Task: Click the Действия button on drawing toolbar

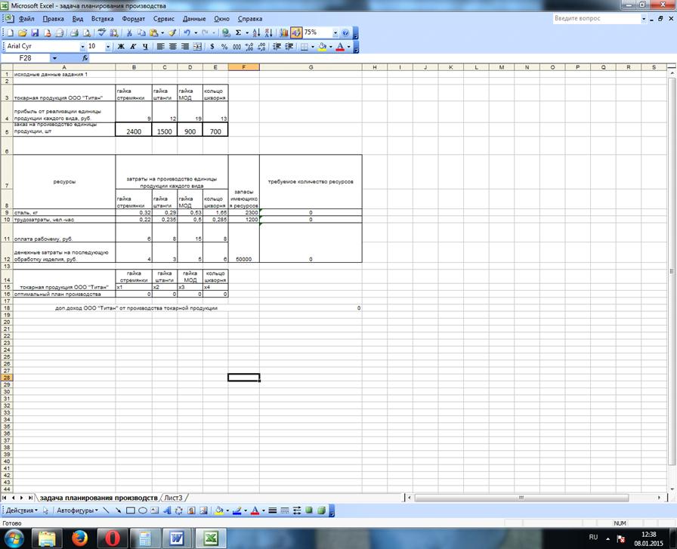Action: pos(20,510)
